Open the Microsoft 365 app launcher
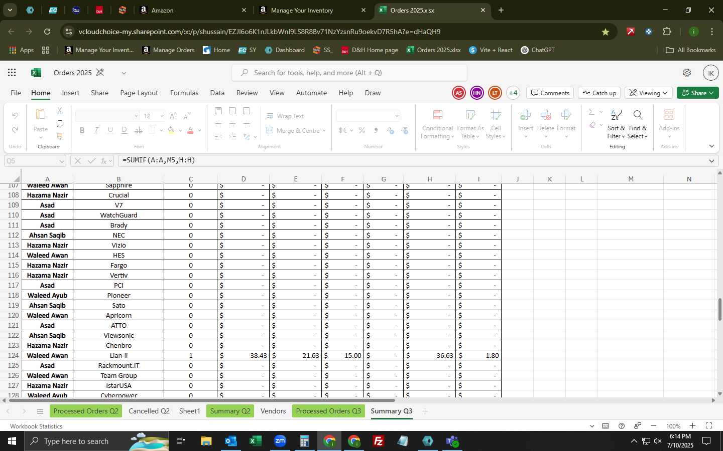Screen dimensions: 723x451 click(x=12, y=73)
